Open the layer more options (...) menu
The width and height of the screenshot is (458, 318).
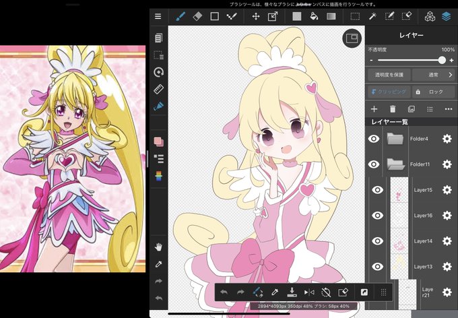[x=449, y=109]
